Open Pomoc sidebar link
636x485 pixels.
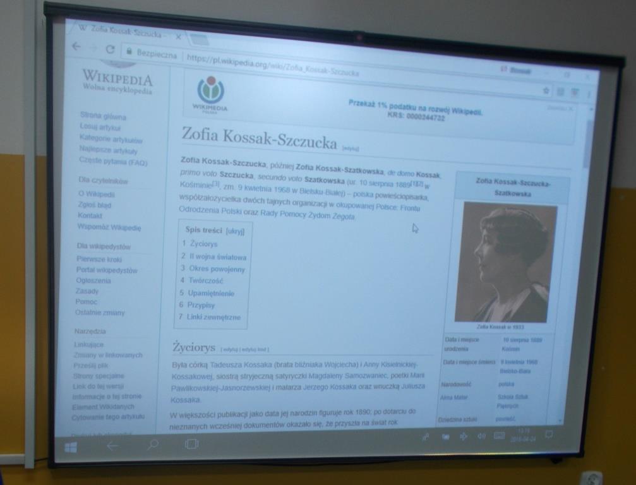[86, 301]
